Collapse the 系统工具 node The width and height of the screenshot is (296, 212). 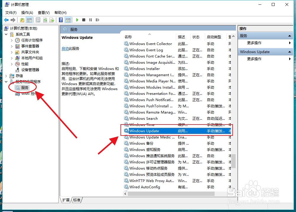pyautogui.click(x=7, y=34)
